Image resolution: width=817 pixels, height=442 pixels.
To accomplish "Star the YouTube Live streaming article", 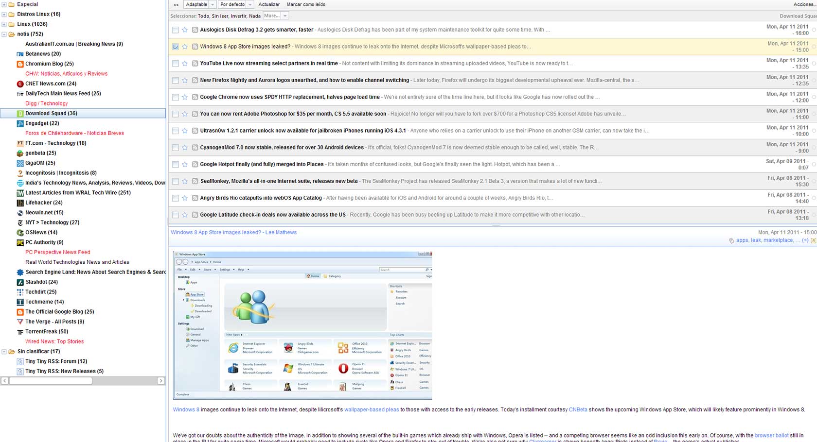I will click(x=185, y=63).
